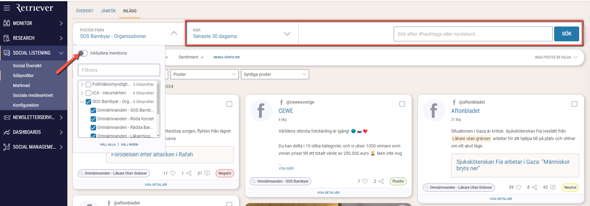Switch to the Översikt tab
The height and width of the screenshot is (206, 590).
click(85, 11)
